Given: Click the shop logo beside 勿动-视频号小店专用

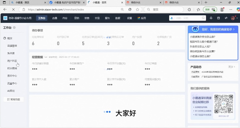Looking at the screenshot, I should (x=5, y=18).
